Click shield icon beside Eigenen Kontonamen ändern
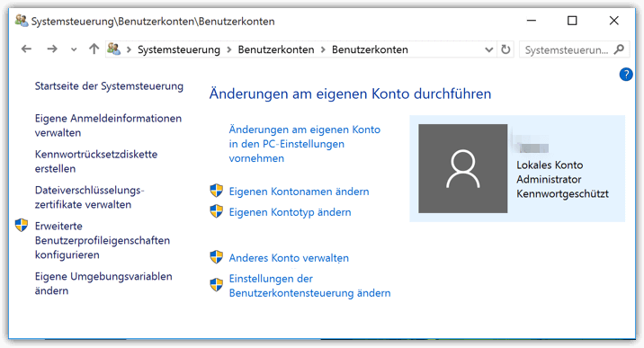644x348 pixels. [x=217, y=191]
